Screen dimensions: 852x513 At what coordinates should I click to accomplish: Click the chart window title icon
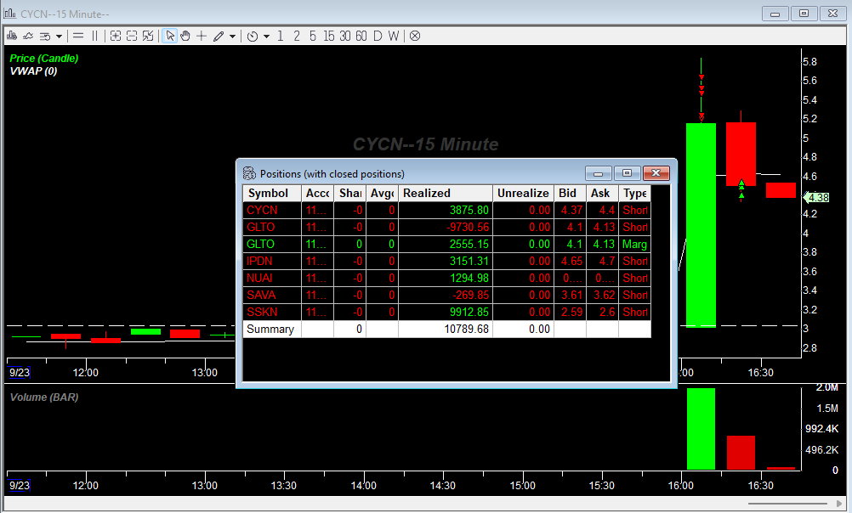click(10, 13)
